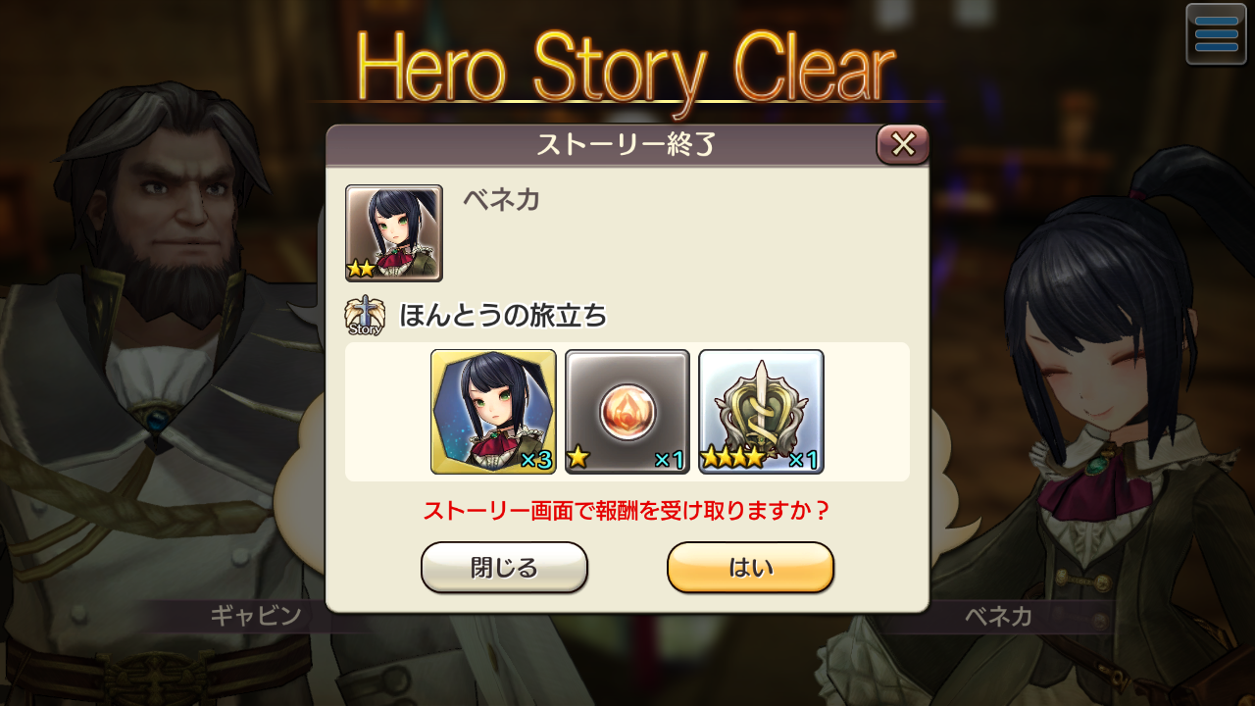Open the hamburger menu icon
Screen dimensions: 1255x706
pyautogui.click(x=1216, y=34)
